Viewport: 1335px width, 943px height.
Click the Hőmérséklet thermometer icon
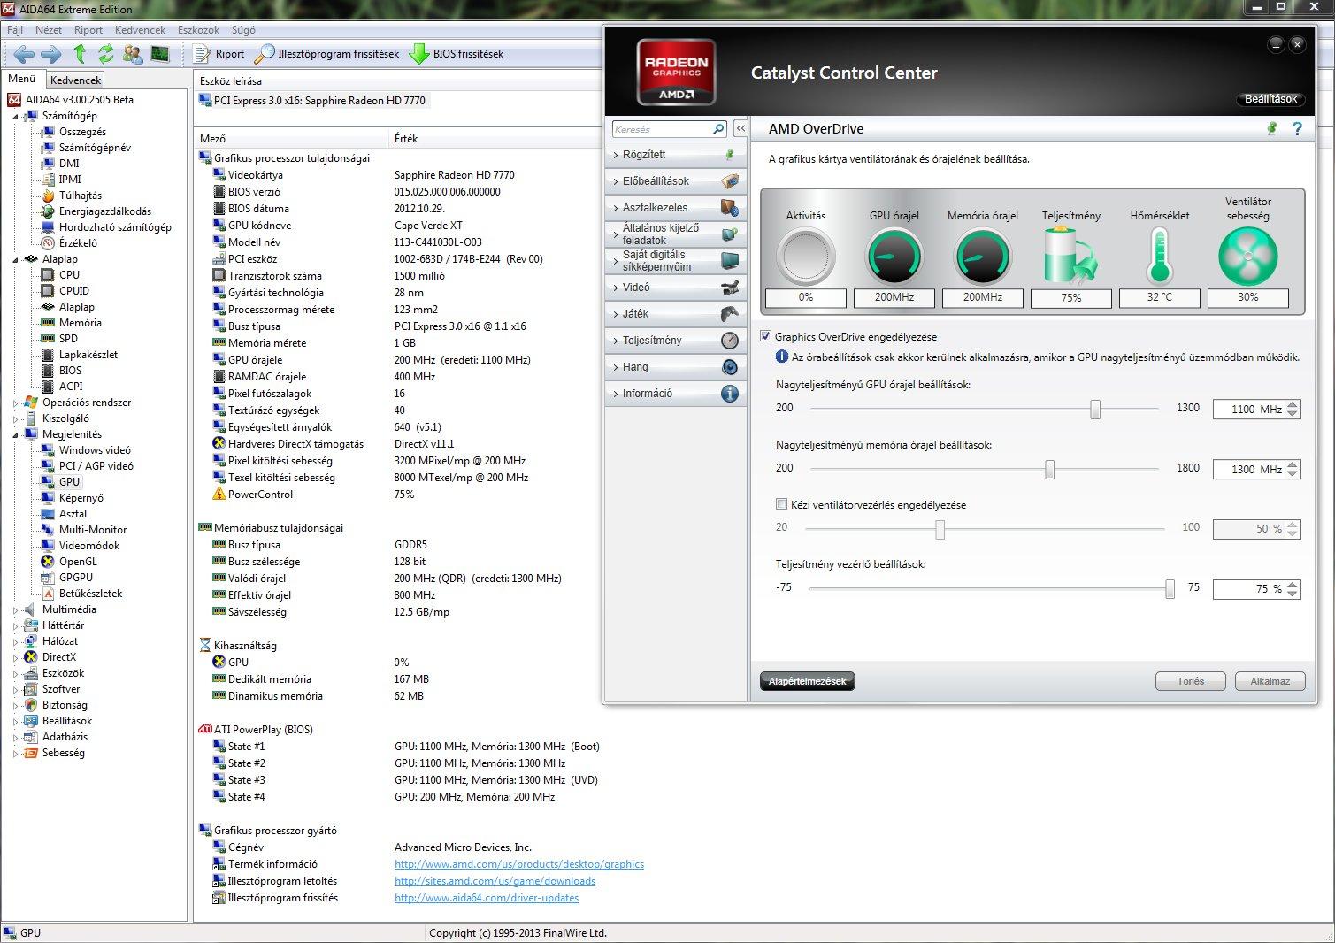1159,256
